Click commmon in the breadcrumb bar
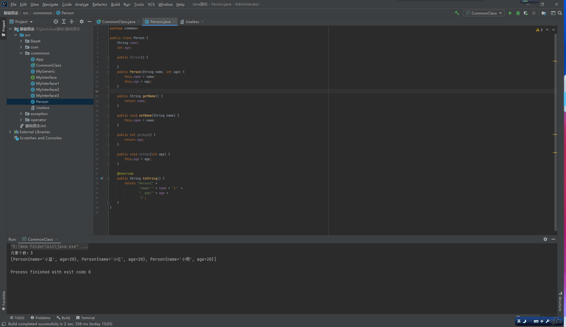Viewport: 566px width, 327px height. coord(42,13)
